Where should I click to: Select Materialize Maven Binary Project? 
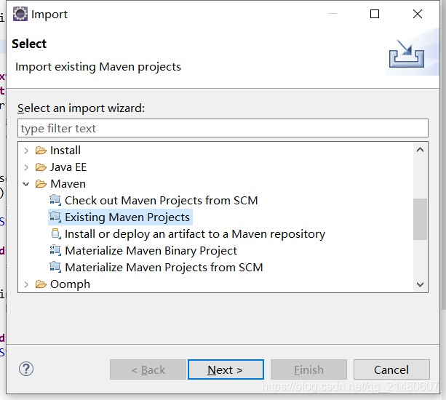point(151,251)
